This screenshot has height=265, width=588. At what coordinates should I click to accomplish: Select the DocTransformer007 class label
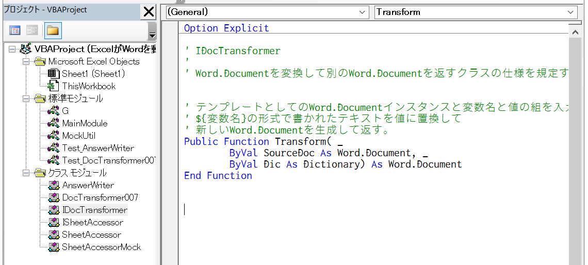tap(100, 197)
